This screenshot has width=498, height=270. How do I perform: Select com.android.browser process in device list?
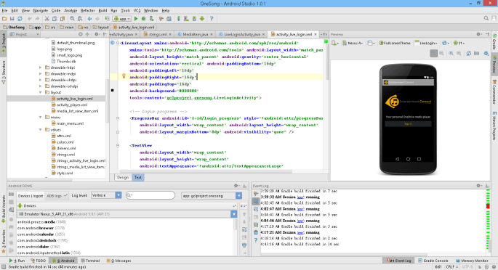[41, 228]
